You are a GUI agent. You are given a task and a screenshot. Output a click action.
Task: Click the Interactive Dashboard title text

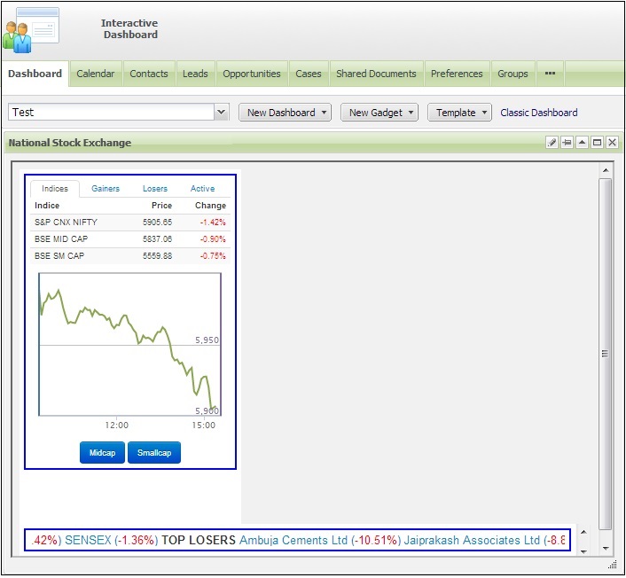click(129, 28)
